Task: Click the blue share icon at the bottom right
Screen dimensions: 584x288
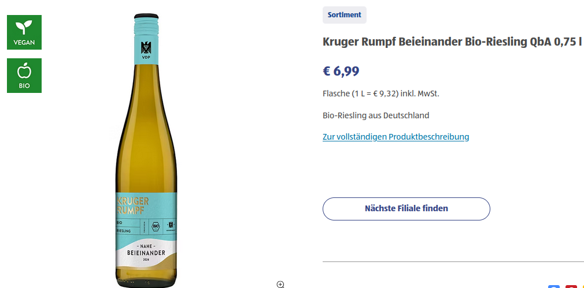Action: click(554, 286)
